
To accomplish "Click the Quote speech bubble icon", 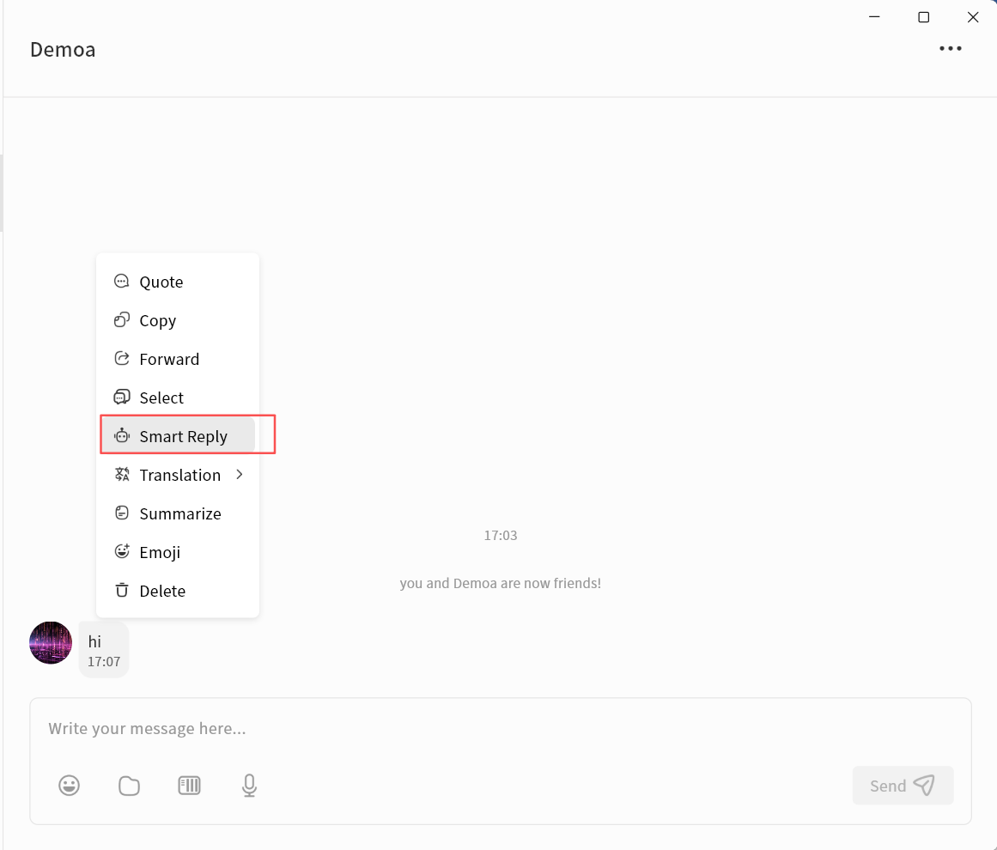I will pos(122,282).
